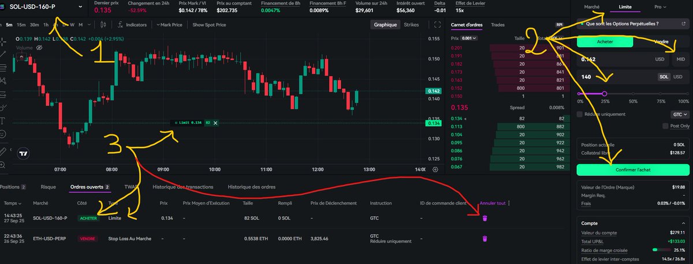Toggle fullscreen chart view
The width and height of the screenshot is (693, 264).
(x=437, y=25)
